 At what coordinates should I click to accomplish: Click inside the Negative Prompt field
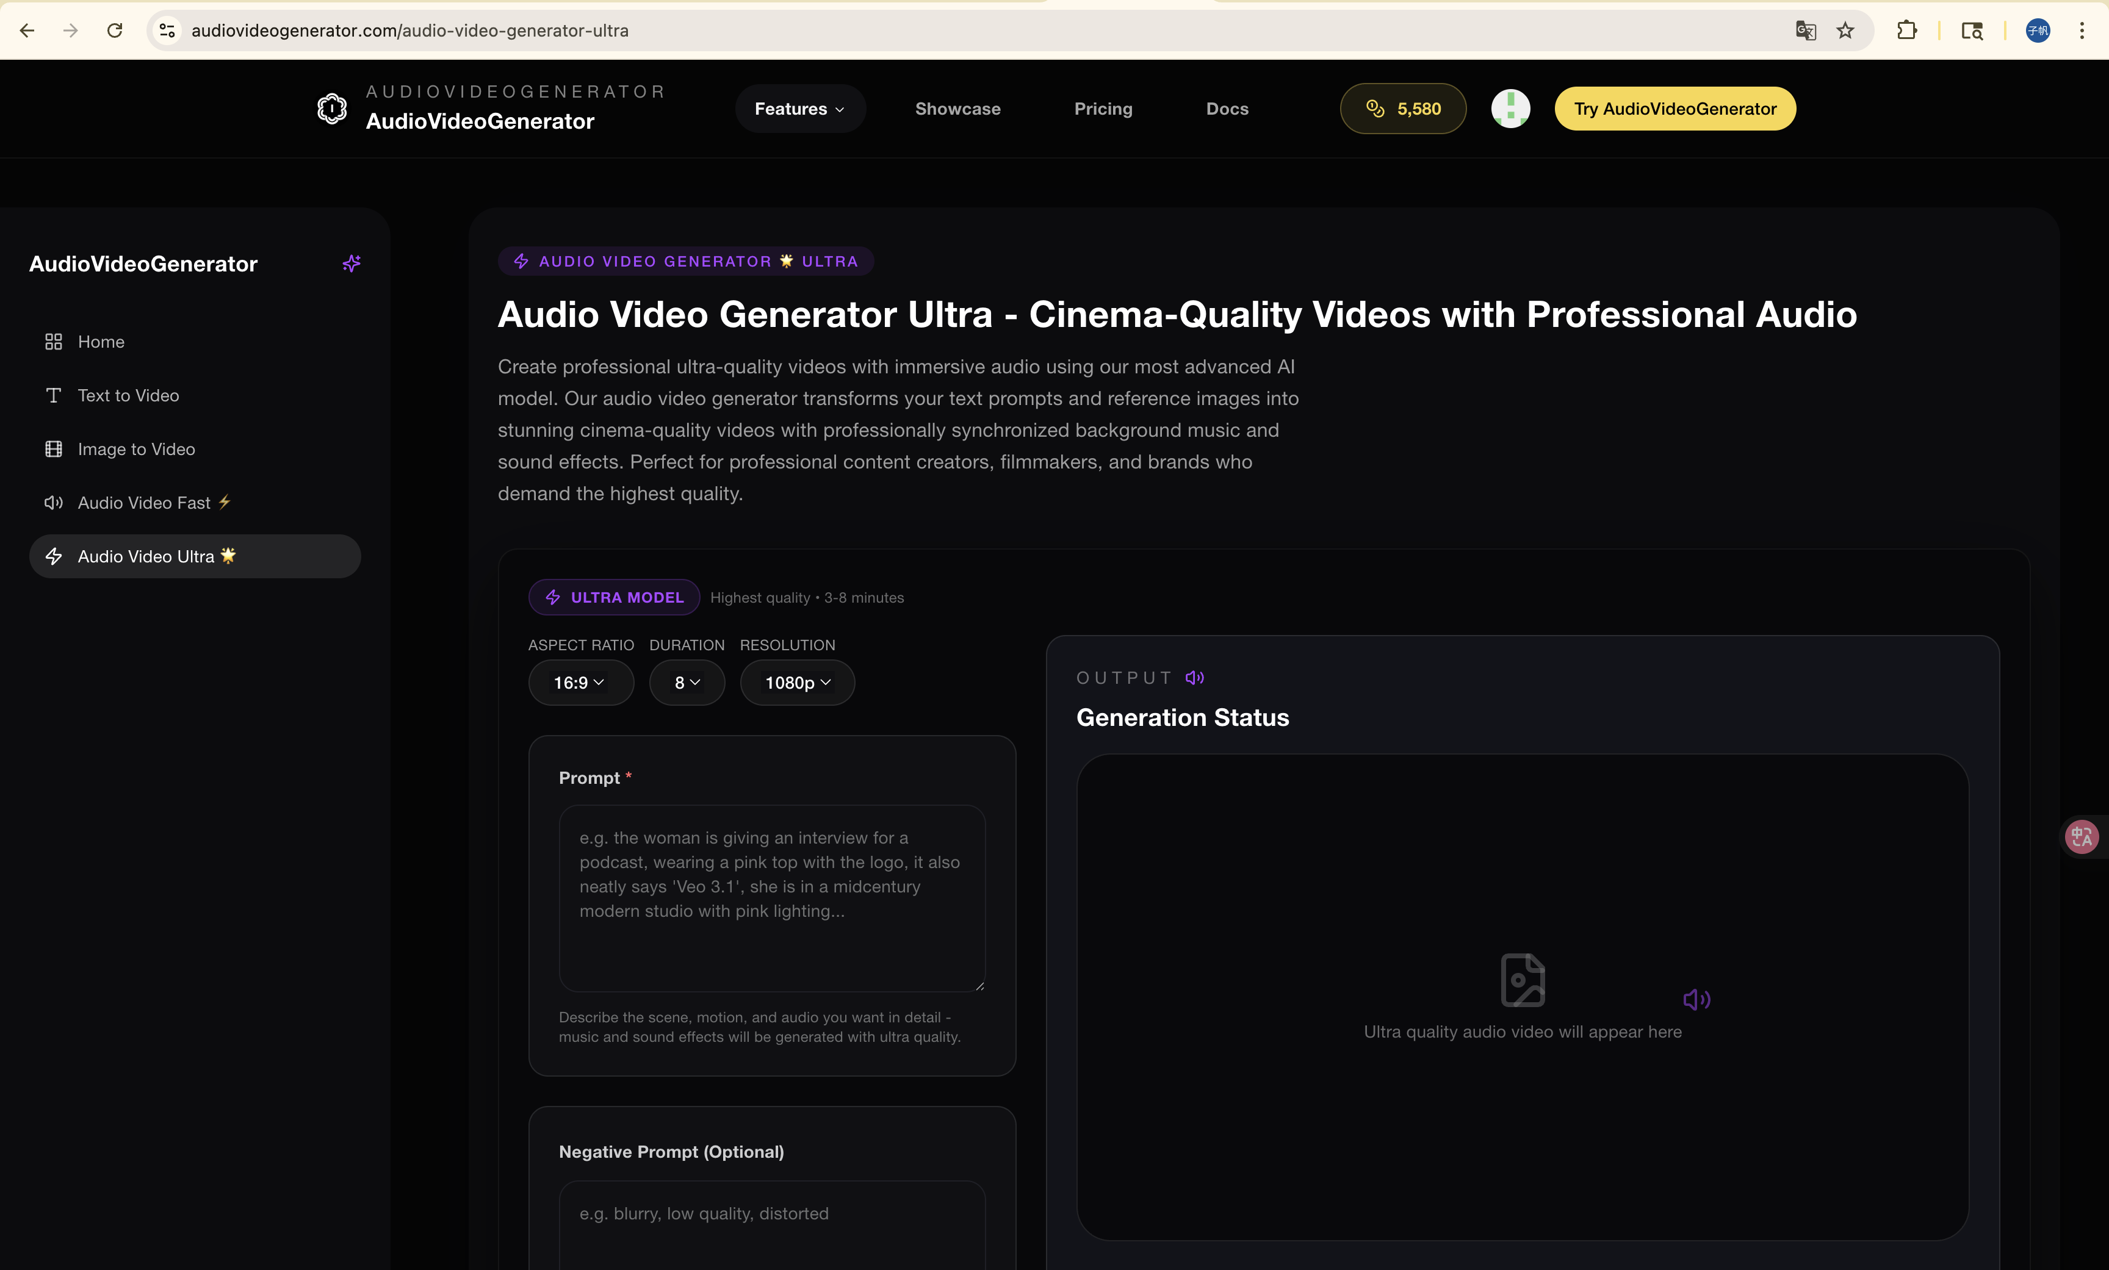(771, 1224)
